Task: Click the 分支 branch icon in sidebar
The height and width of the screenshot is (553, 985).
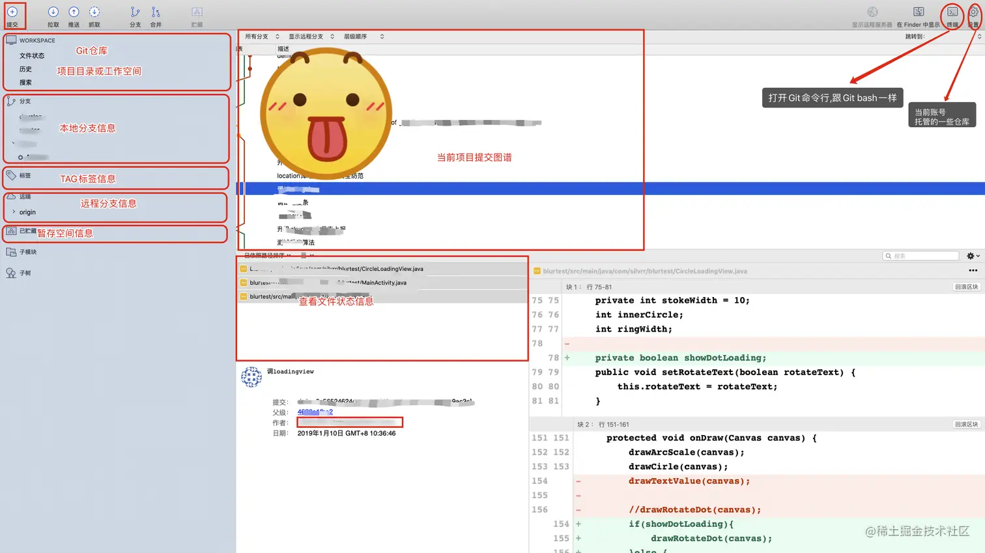Action: pos(11,101)
